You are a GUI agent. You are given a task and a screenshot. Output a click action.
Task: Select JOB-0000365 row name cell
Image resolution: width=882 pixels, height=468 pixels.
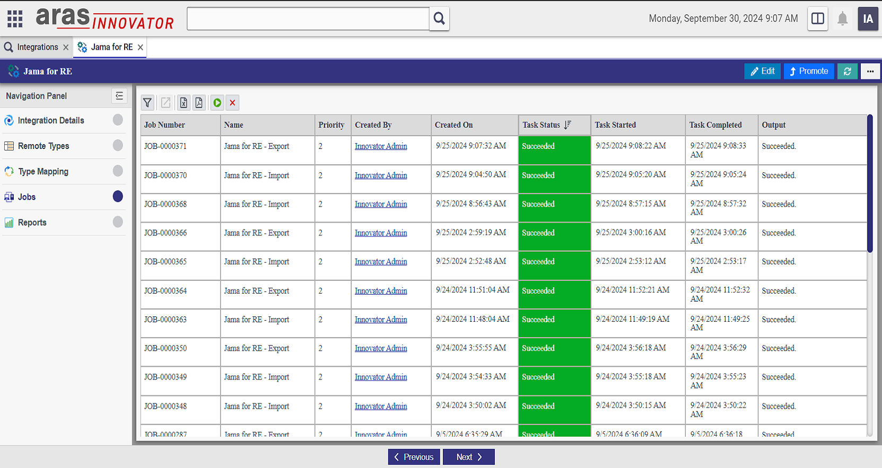coord(267,266)
